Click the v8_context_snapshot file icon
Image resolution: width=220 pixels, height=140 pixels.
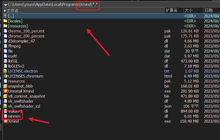(6, 96)
